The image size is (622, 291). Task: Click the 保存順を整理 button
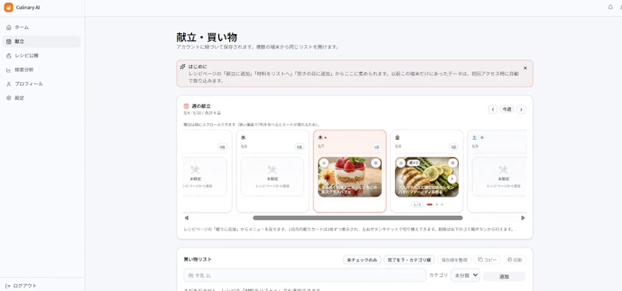(454, 260)
